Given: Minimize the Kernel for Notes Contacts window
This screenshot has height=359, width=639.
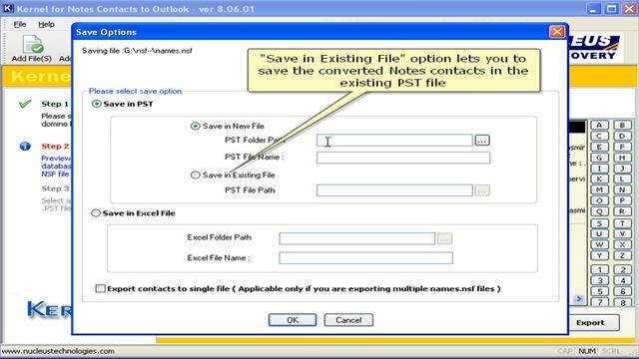Looking at the screenshot, I should (x=593, y=9).
